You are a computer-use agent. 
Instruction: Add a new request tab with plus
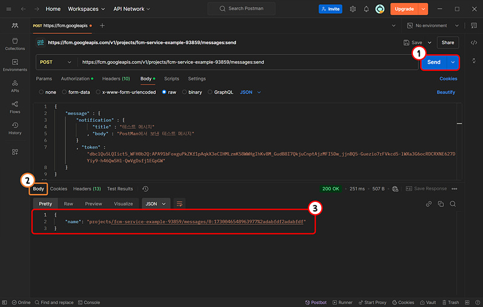(102, 25)
